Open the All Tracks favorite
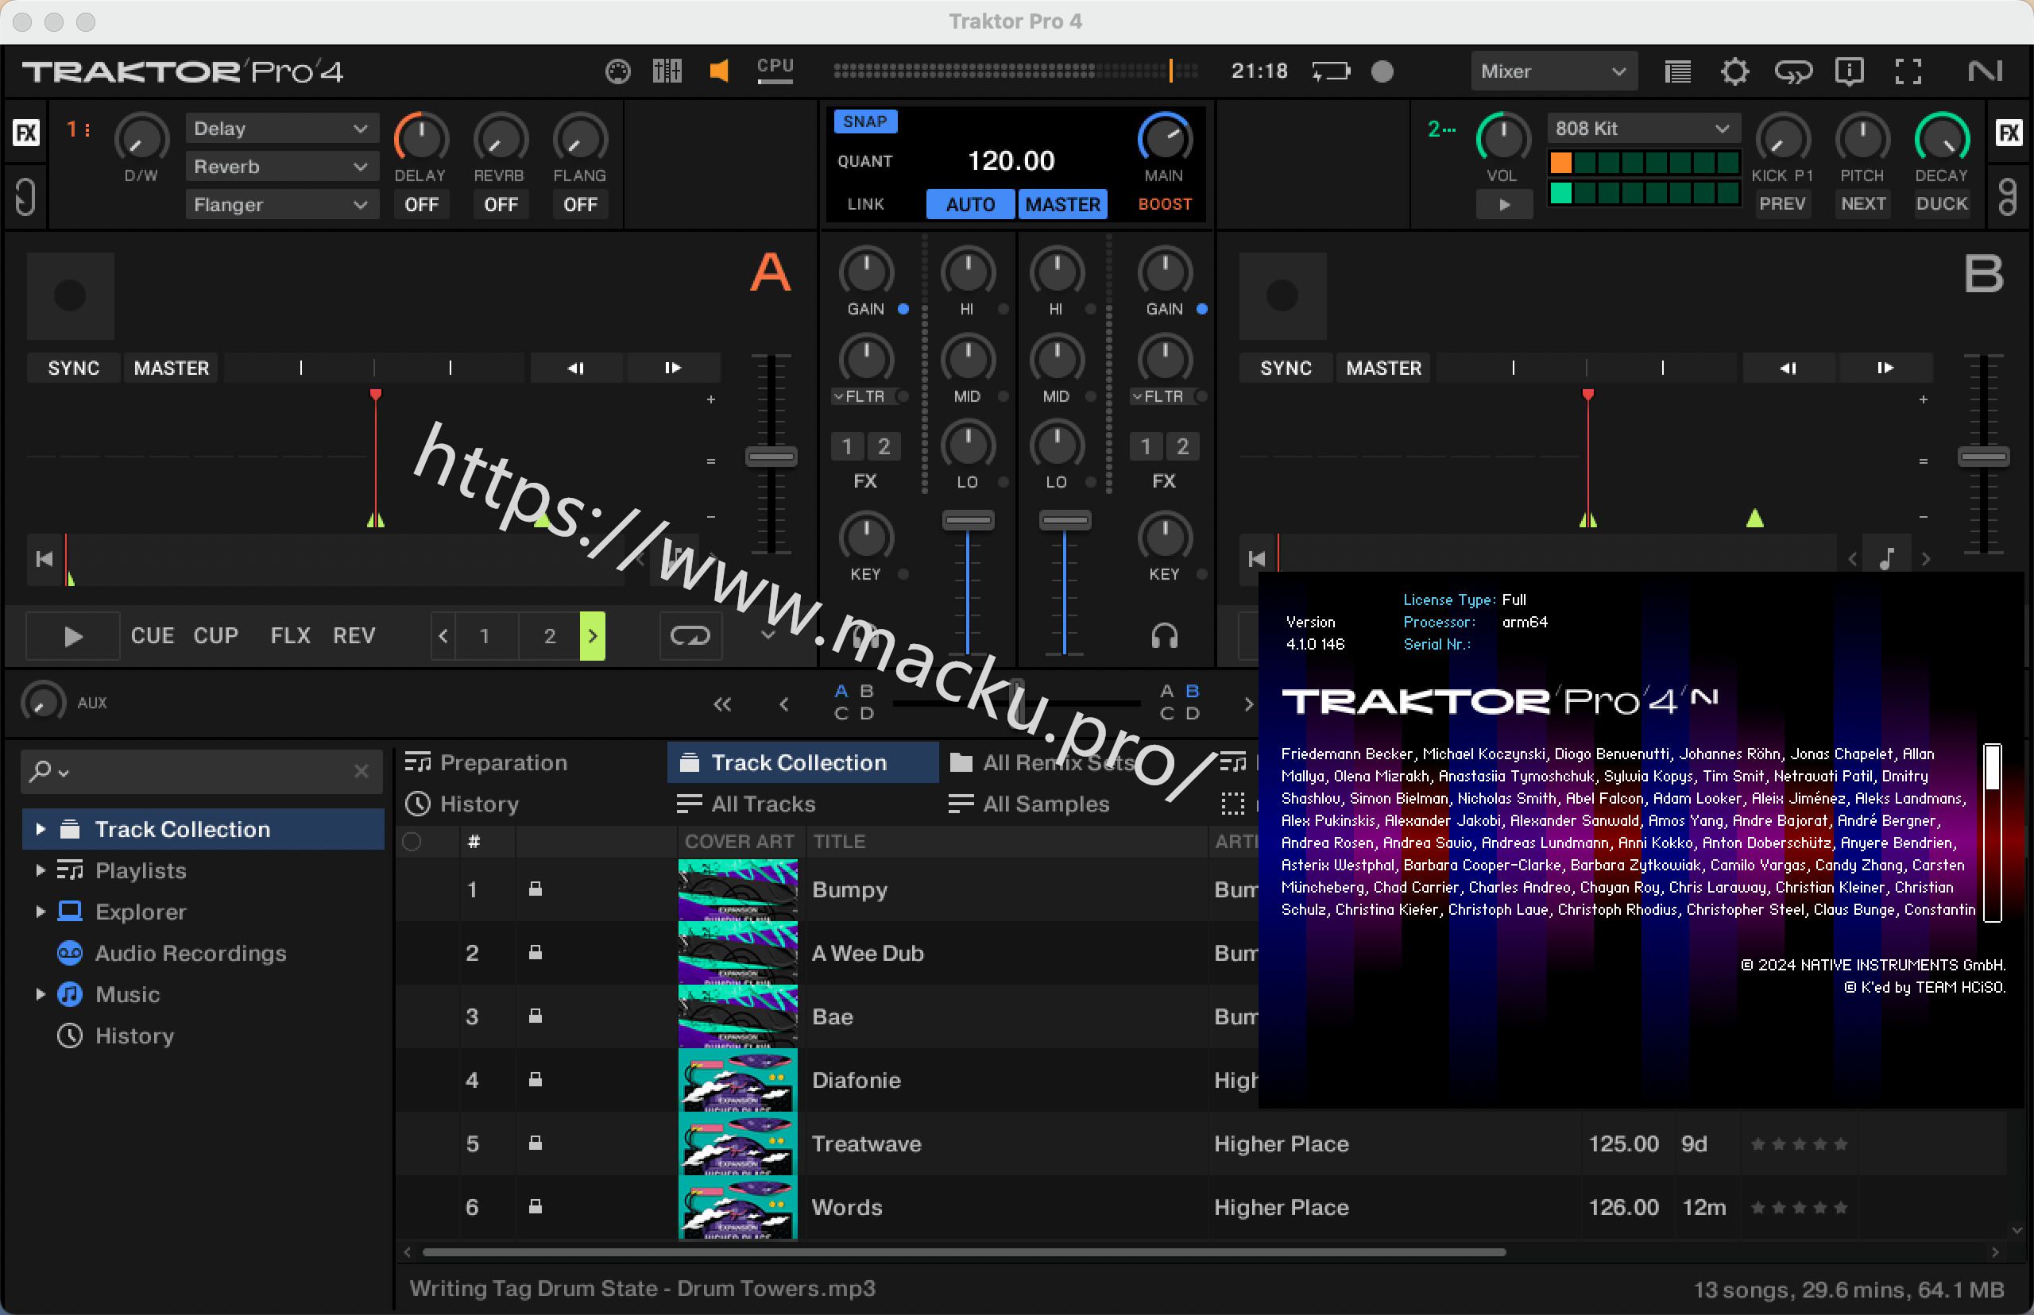 click(747, 804)
